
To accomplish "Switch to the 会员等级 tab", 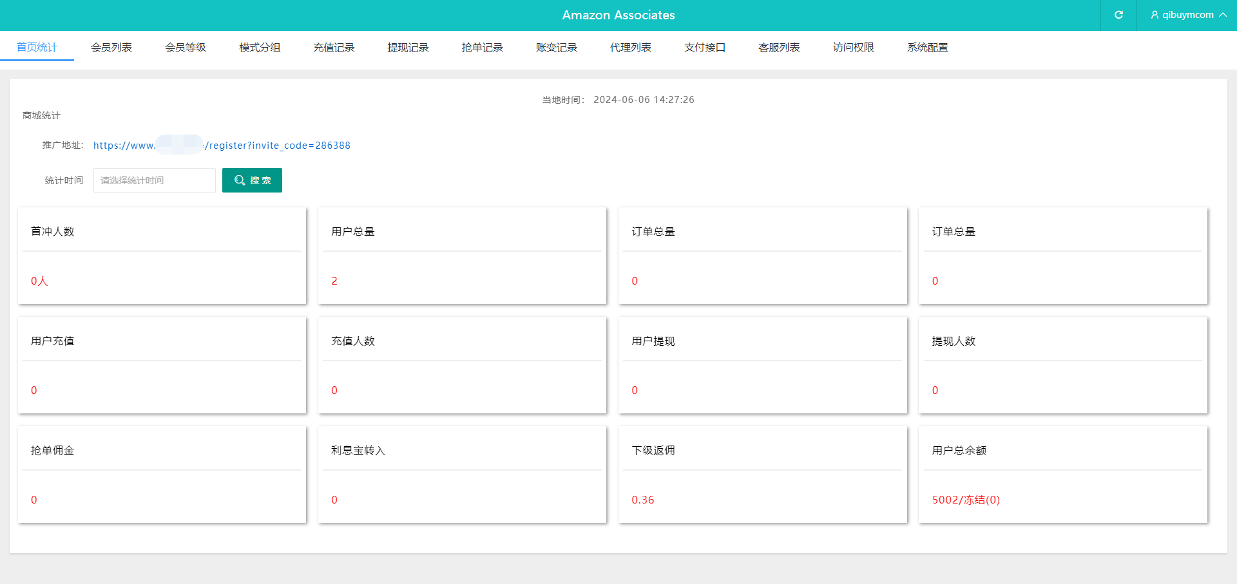I will tap(186, 47).
